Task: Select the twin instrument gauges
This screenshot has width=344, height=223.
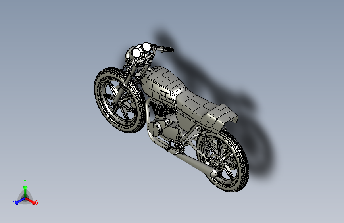Action: pos(141,50)
